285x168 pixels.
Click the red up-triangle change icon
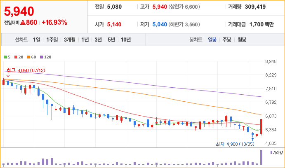pyautogui.click(x=23, y=23)
